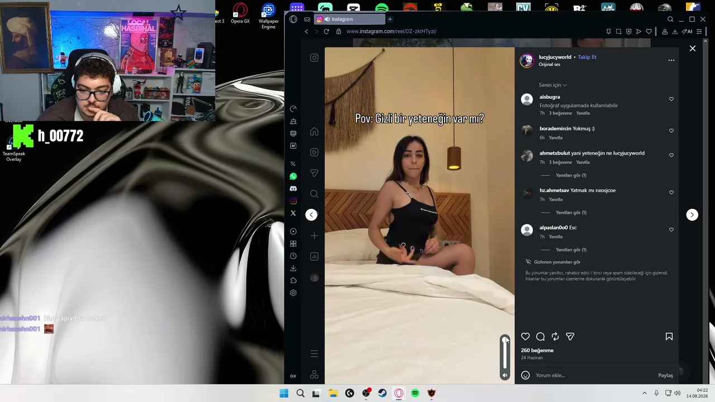Viewport: 715px width, 402px height.
Task: Expand replies under ahmetxbulut's comment
Action: click(x=571, y=175)
